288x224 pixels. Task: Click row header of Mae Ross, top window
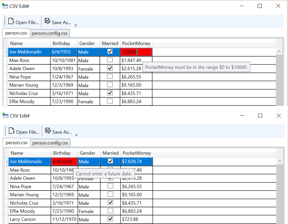[6, 60]
